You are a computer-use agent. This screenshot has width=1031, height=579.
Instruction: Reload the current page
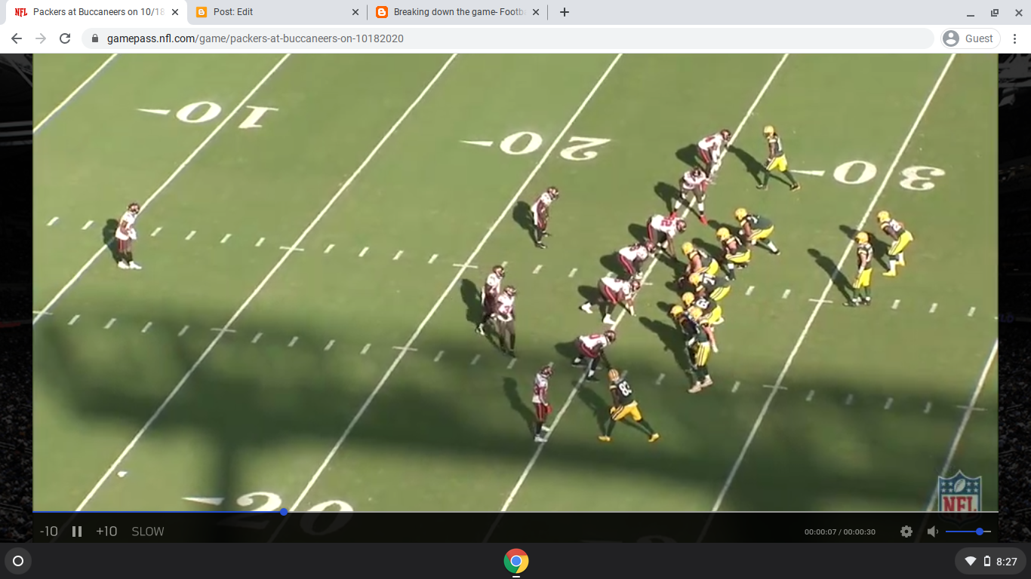click(x=64, y=38)
